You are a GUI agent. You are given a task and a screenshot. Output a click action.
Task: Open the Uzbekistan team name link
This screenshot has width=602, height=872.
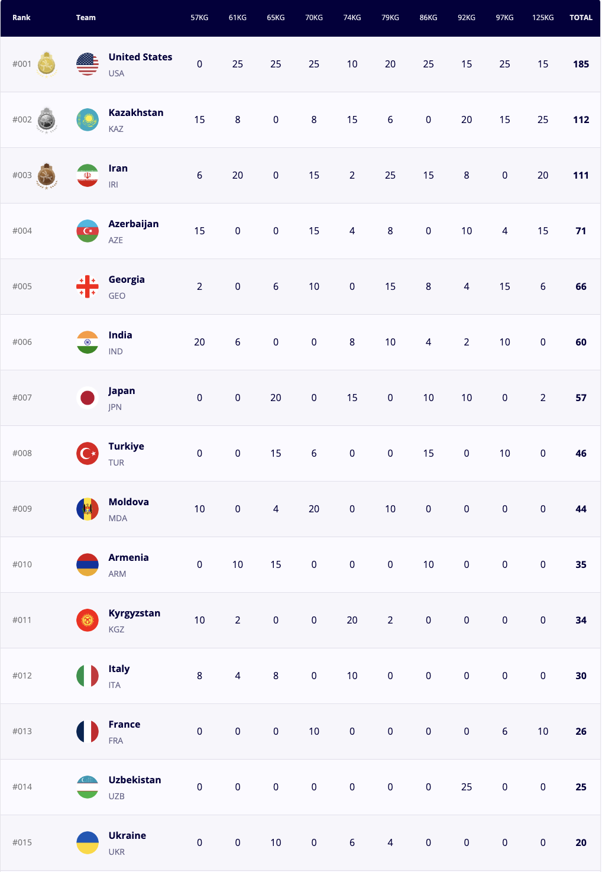tap(135, 780)
